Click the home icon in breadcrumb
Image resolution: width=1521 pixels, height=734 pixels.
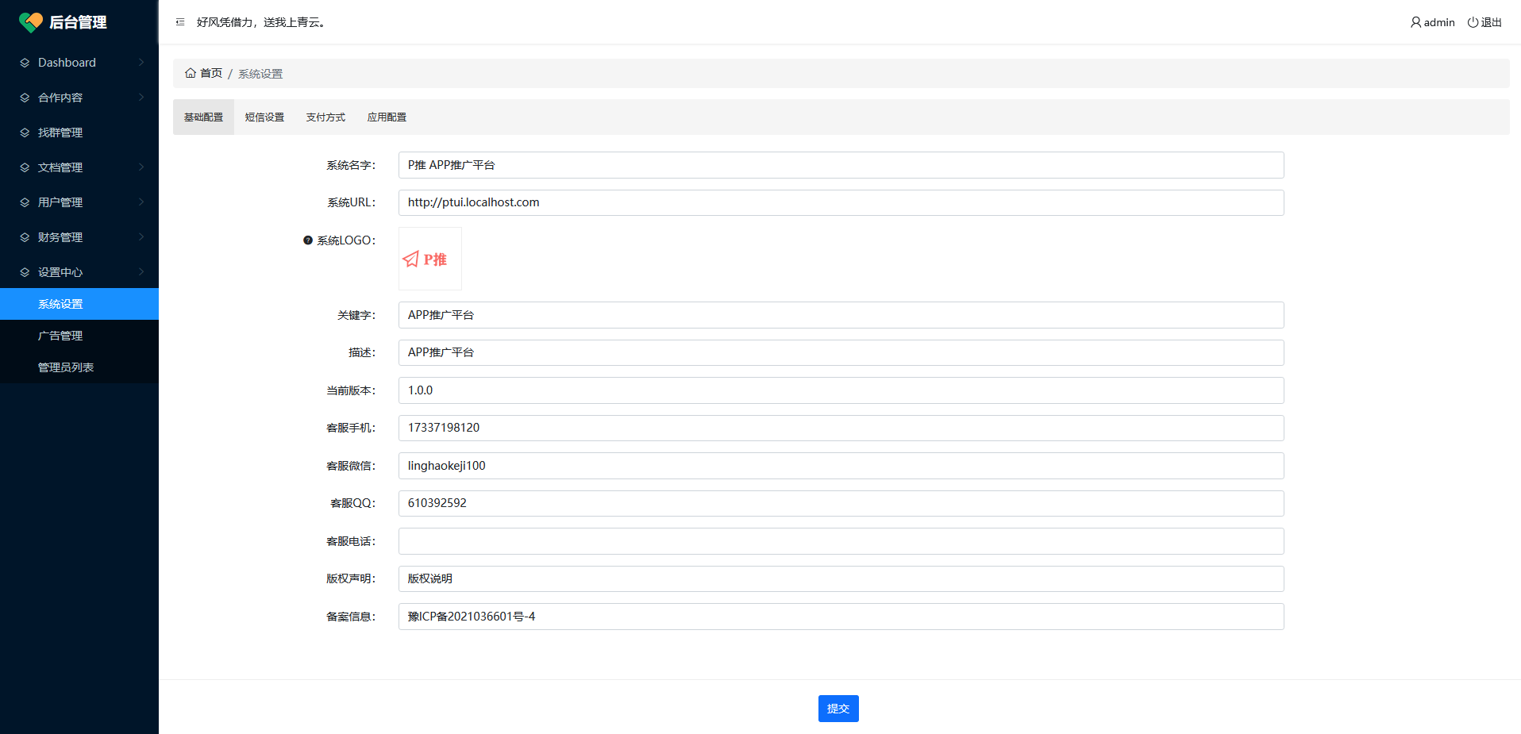(x=191, y=73)
